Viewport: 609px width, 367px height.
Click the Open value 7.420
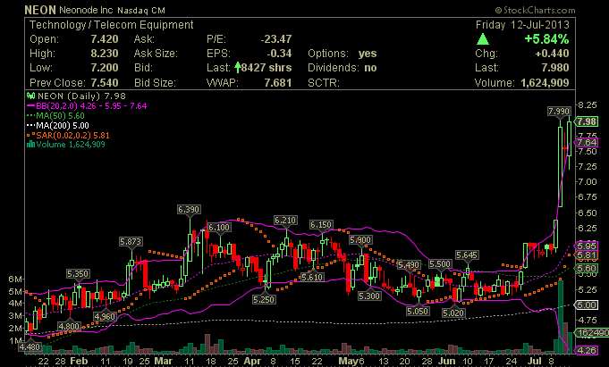coord(105,39)
